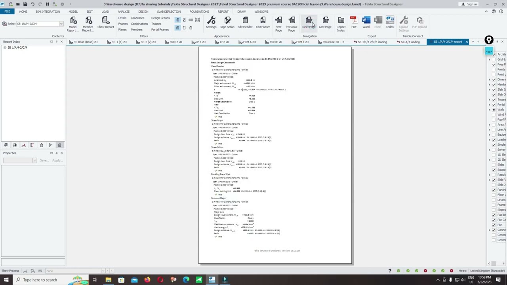507x285 pixels.
Task: Open report Settings wrench icon
Action: click(x=211, y=23)
